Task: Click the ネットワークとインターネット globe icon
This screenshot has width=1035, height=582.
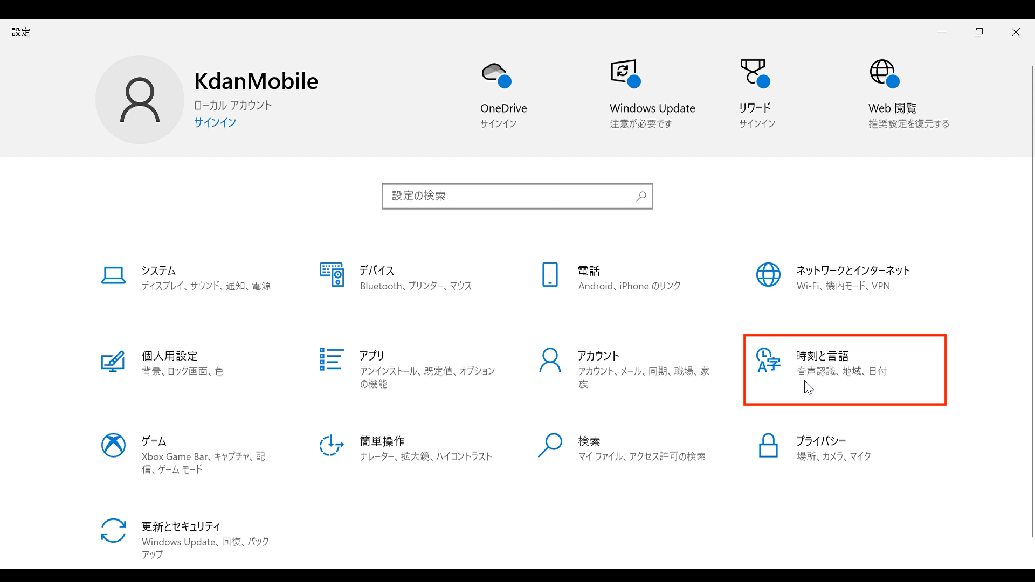Action: (768, 275)
